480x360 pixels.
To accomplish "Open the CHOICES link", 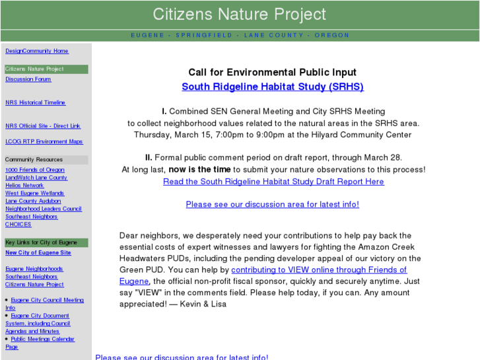I will pyautogui.click(x=18, y=225).
